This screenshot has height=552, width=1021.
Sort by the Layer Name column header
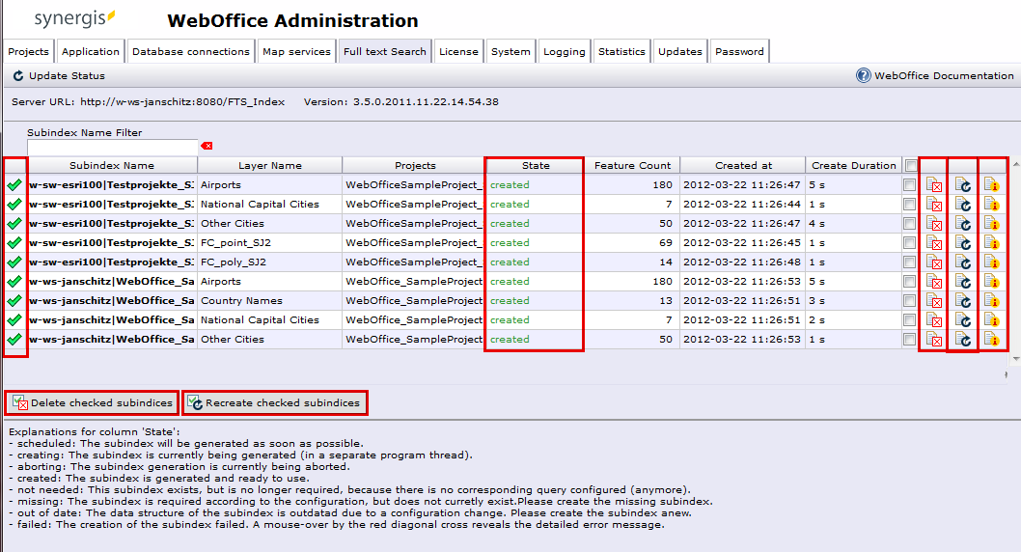[x=269, y=165]
